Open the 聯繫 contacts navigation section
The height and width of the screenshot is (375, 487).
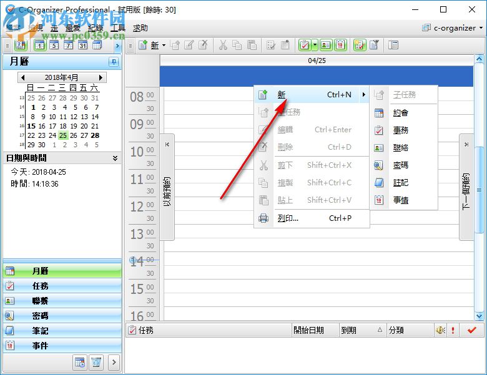(x=62, y=301)
